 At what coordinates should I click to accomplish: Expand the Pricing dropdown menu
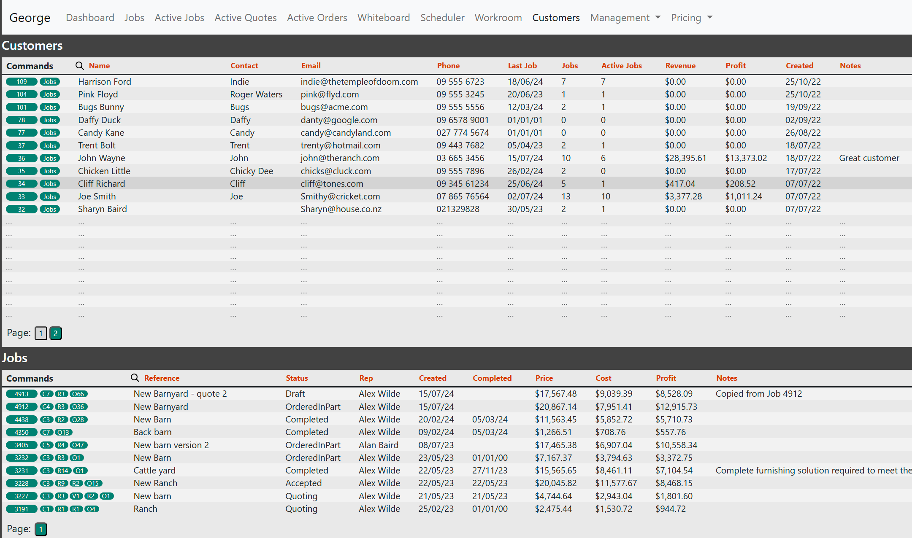click(x=691, y=18)
